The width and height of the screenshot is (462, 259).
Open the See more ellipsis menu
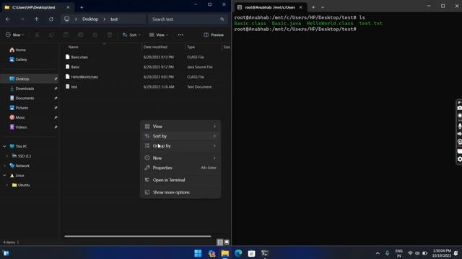click(180, 35)
